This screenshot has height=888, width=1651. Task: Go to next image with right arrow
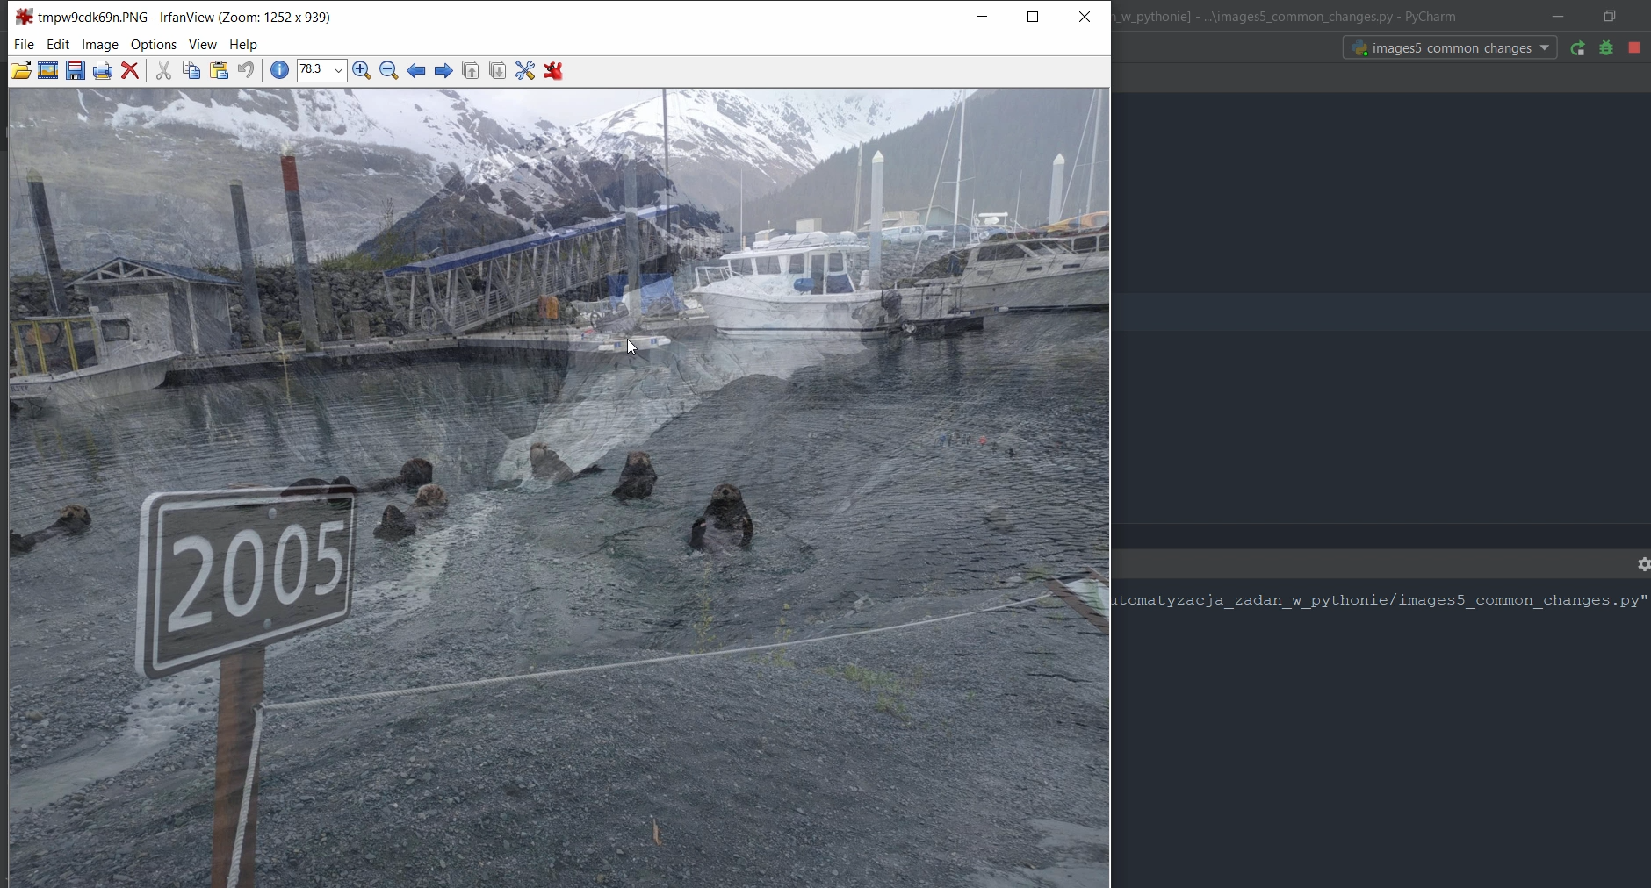pyautogui.click(x=443, y=71)
